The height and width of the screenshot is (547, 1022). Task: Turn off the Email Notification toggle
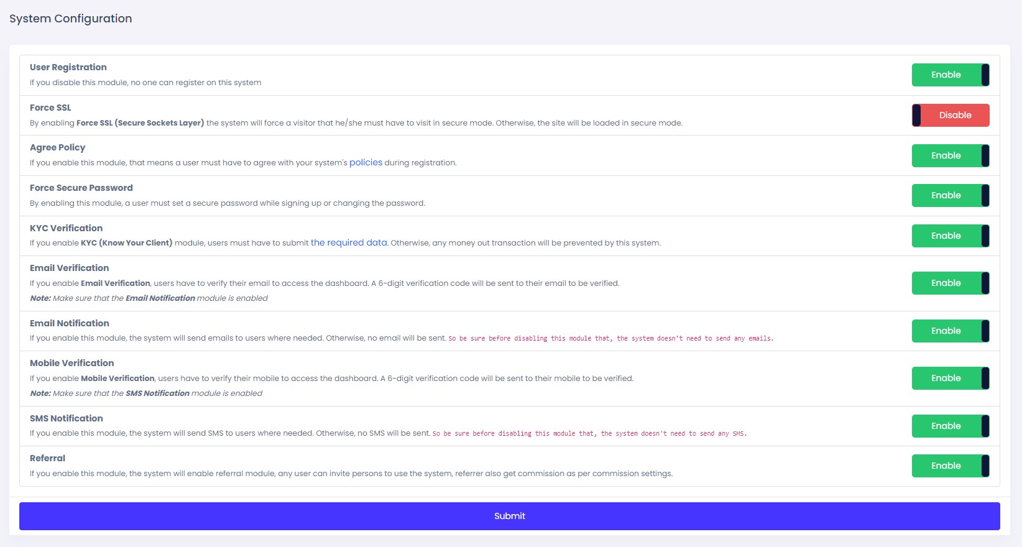pos(950,331)
